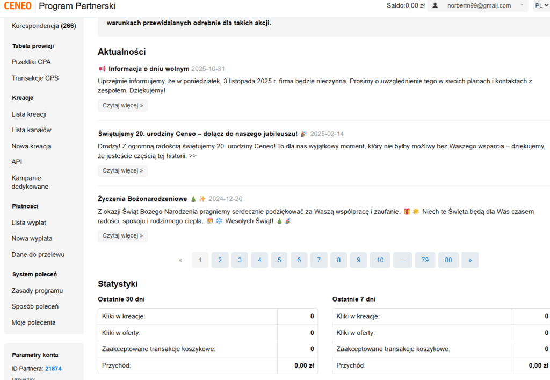The height and width of the screenshot is (380, 550).
Task: Open Korespondencja (266) in sidebar
Action: click(x=44, y=26)
